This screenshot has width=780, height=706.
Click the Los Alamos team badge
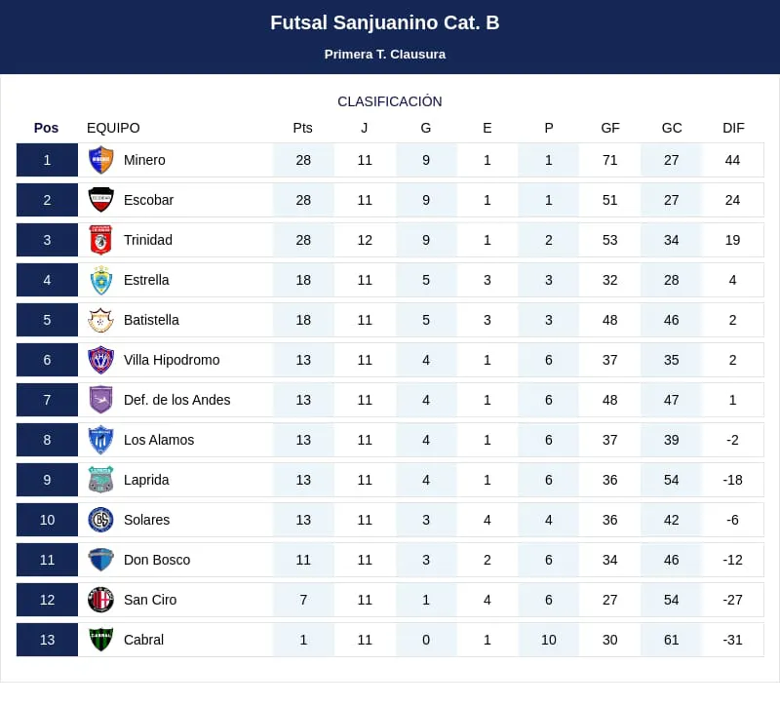pos(101,440)
